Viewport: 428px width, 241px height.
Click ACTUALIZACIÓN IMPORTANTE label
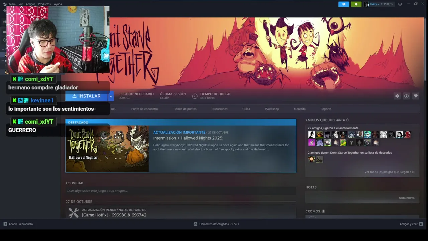[x=179, y=132]
